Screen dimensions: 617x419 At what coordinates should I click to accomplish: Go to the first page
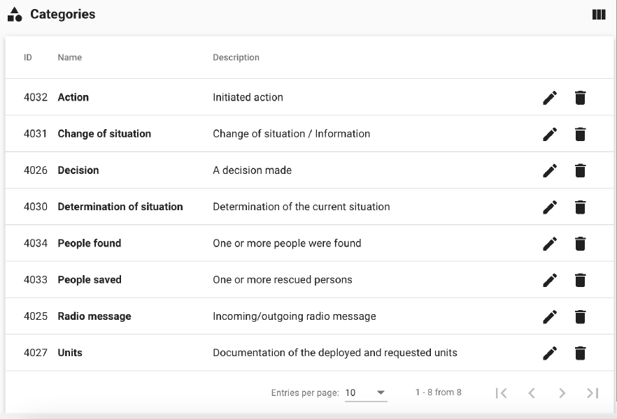501,393
